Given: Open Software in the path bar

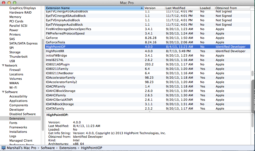Looking at the screenshot, I should coord(48,148).
